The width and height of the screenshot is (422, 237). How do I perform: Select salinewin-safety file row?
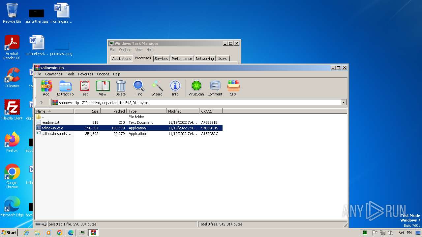coord(129,134)
